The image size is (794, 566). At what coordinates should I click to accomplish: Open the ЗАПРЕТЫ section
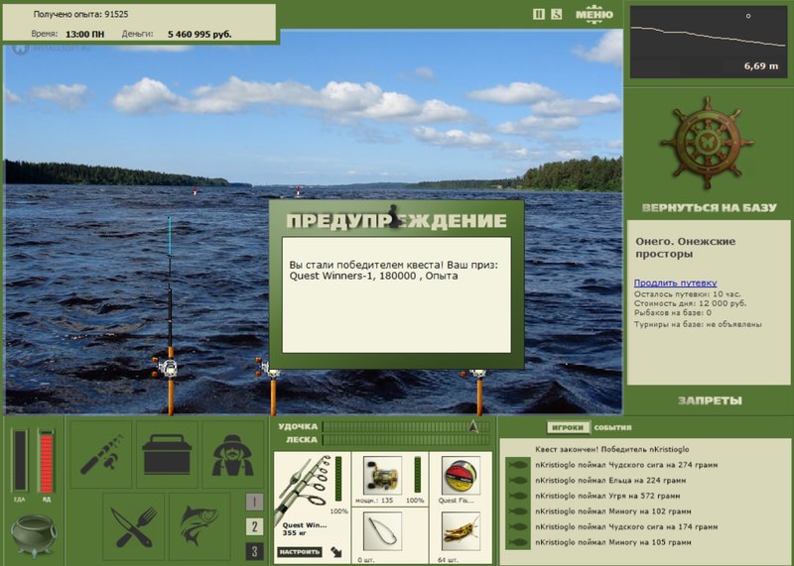710,400
